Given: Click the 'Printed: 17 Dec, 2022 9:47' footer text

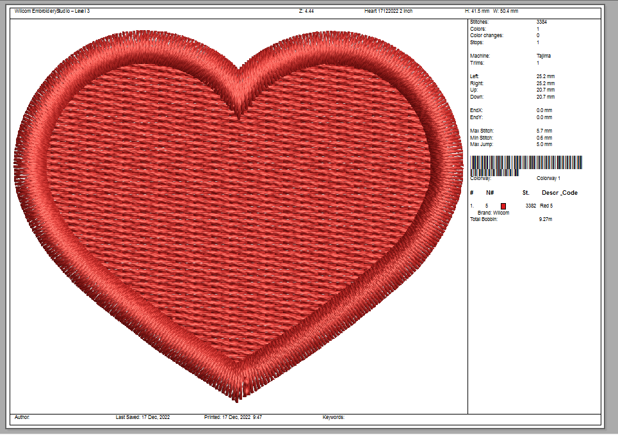Looking at the screenshot, I should pyautogui.click(x=233, y=417).
